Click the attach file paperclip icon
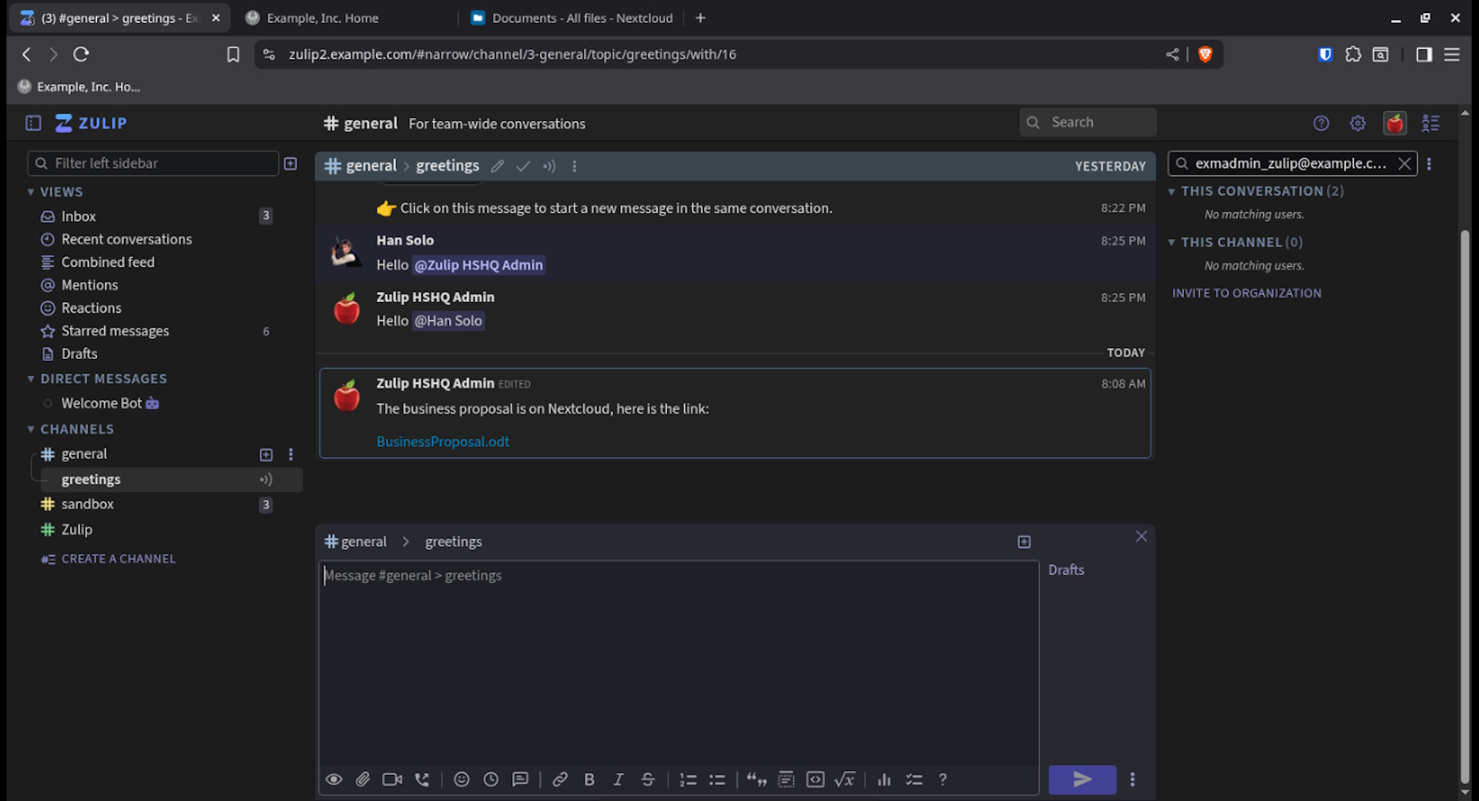This screenshot has width=1479, height=801. [x=363, y=779]
